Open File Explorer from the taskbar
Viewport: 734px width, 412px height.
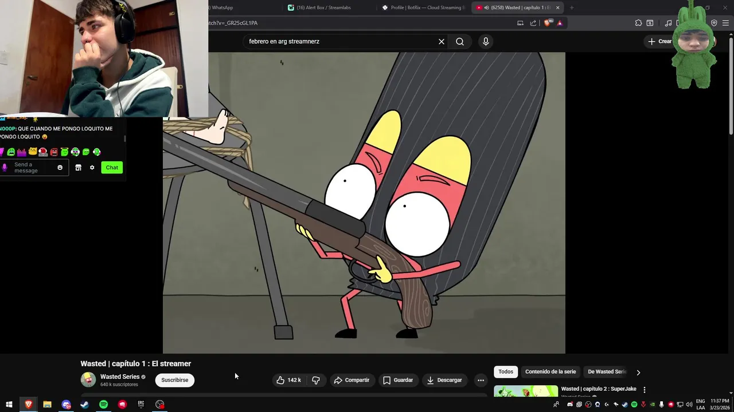pos(47,405)
